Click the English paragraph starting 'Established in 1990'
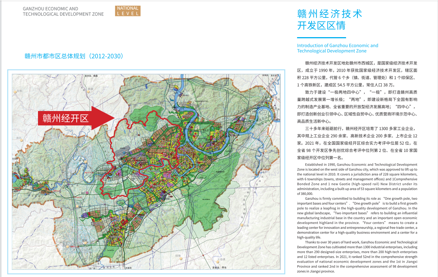438x277 pixels. pyautogui.click(x=357, y=179)
